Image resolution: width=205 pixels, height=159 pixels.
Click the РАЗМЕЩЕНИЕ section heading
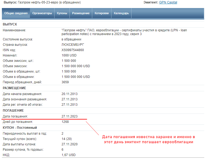[x=14, y=88]
